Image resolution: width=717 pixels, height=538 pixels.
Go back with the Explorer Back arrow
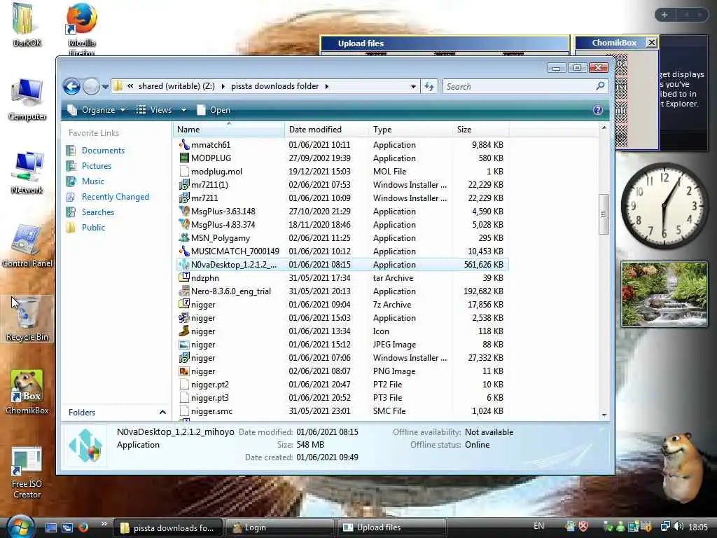click(72, 86)
